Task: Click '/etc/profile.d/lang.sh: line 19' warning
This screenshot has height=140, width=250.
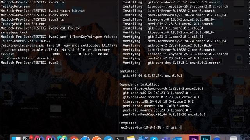Action: coord(59,45)
